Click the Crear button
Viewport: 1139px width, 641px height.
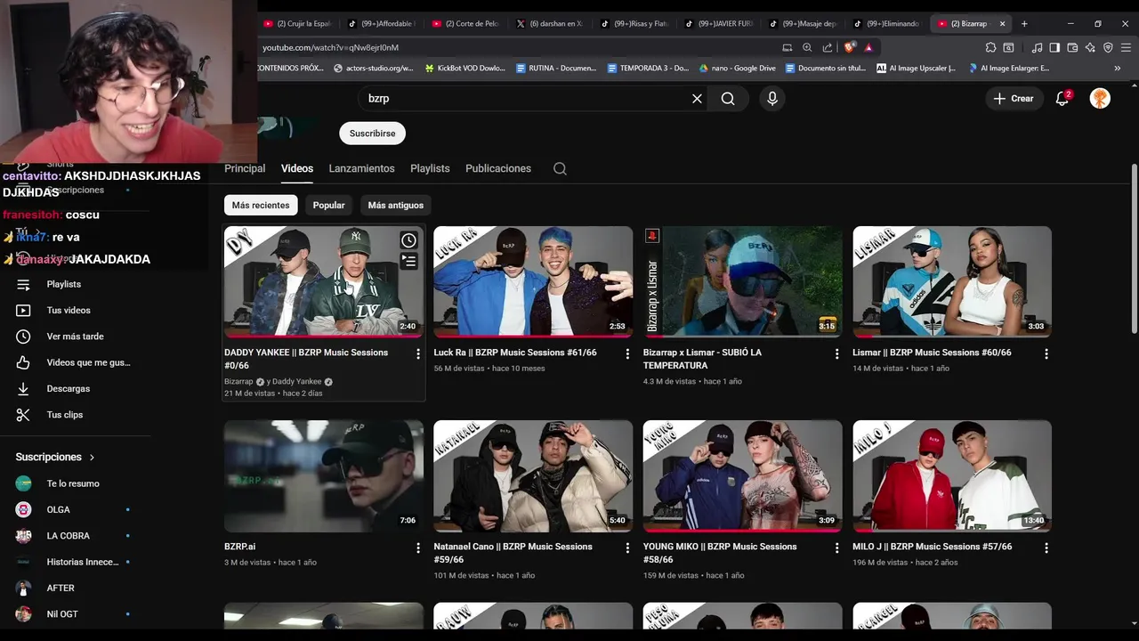pos(1014,99)
